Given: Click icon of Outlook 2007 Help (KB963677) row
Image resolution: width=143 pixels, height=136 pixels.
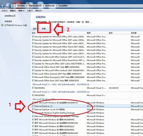Looking at the screenshot, I should (x=33, y=74).
